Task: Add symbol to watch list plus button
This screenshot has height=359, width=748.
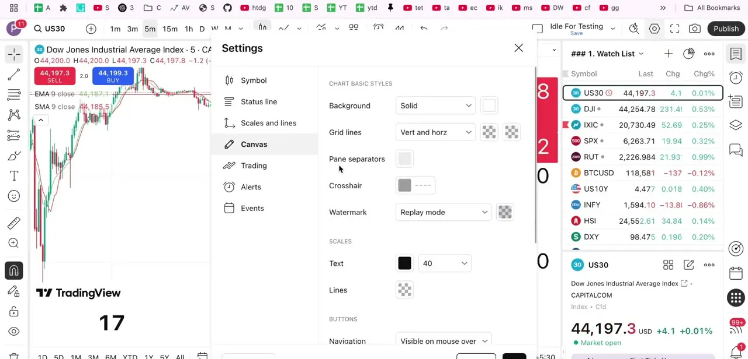Action: pos(669,54)
